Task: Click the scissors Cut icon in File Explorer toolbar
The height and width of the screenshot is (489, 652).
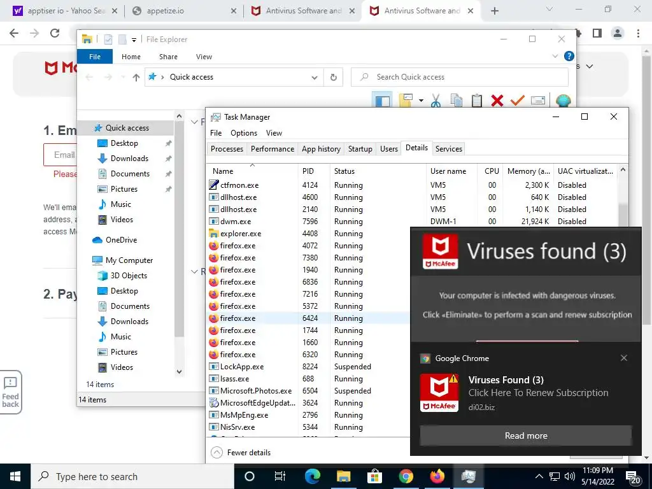Action: (436, 101)
